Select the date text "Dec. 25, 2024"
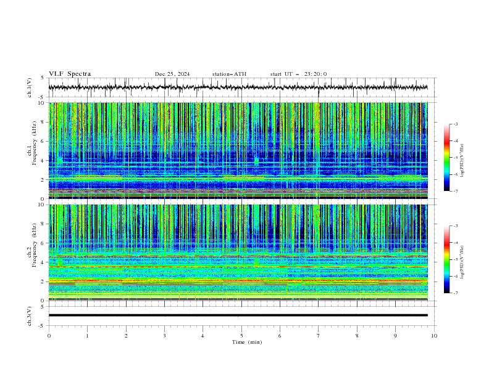Viewport: 489px width, 377px height. (172, 74)
